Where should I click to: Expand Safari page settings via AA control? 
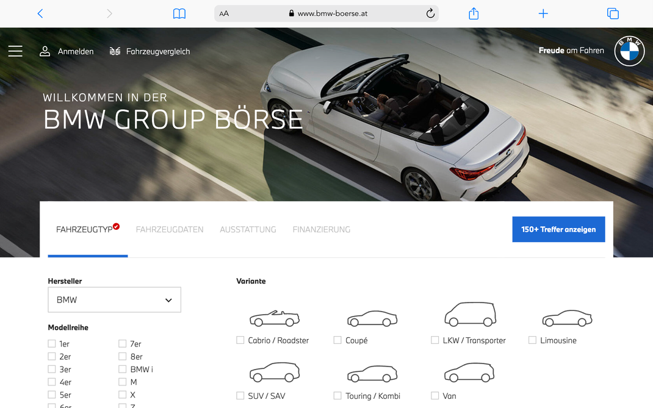(223, 13)
